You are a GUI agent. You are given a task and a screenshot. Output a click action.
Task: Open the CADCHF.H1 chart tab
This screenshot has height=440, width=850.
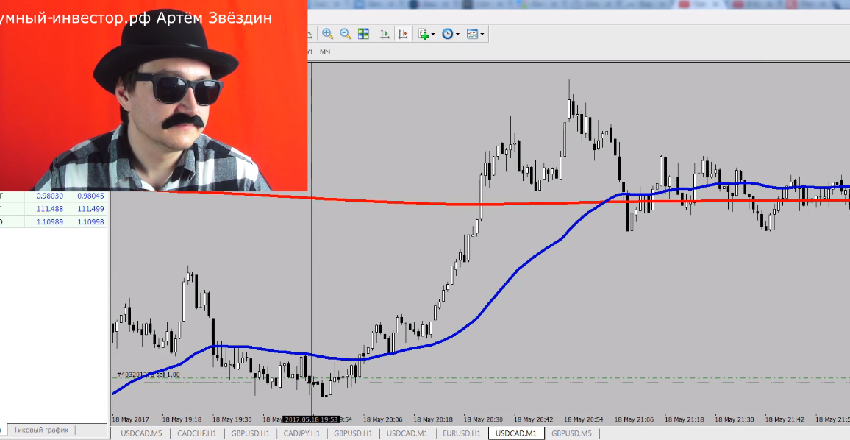click(197, 433)
